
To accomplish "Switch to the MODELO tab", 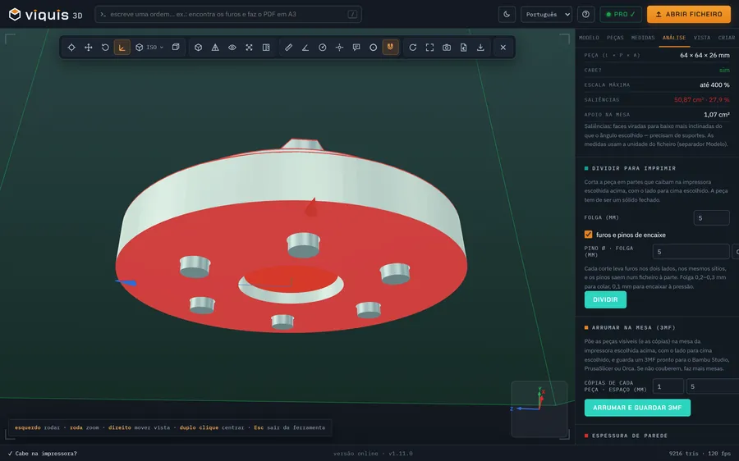I will [589, 38].
